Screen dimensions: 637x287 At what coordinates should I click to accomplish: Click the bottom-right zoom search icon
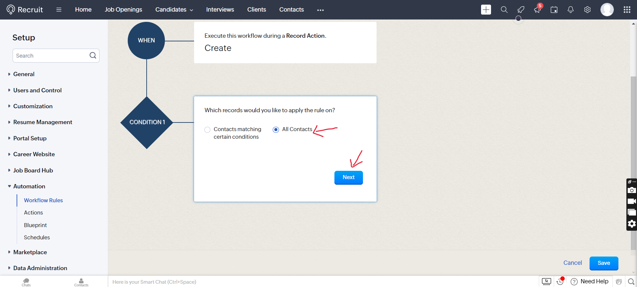coord(631,282)
